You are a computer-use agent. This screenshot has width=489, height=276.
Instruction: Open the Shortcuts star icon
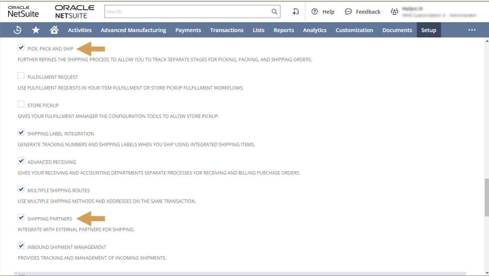tap(36, 30)
